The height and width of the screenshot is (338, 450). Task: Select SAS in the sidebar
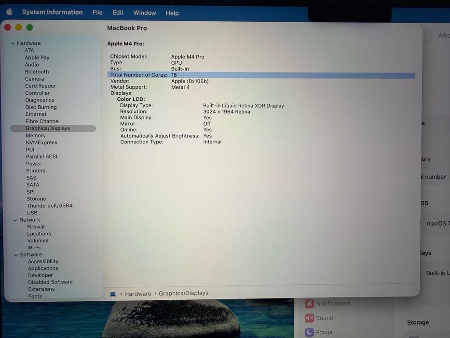(31, 178)
